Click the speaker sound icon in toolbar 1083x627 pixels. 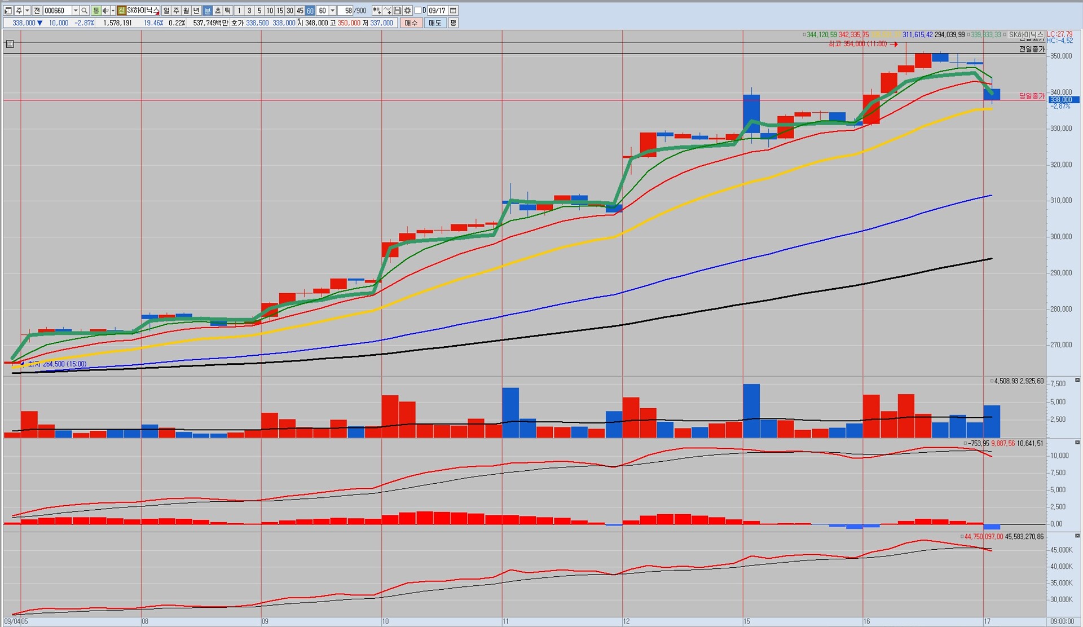[105, 11]
